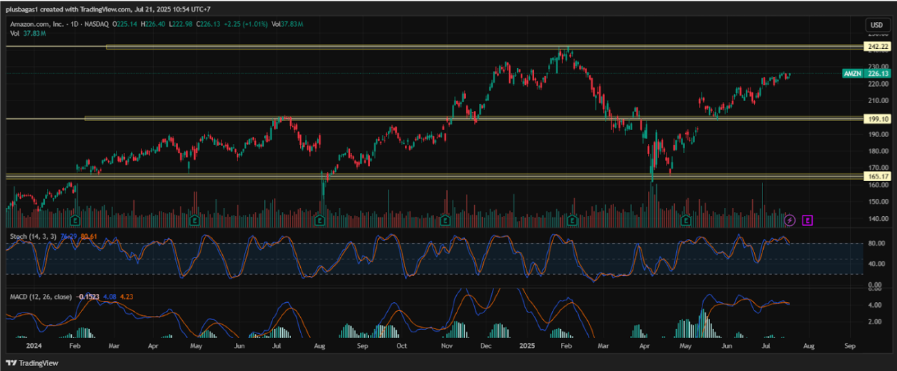Click the Stoch (14, 3, 3) indicator legend
Viewport: 897px width, 371px height.
pos(32,237)
